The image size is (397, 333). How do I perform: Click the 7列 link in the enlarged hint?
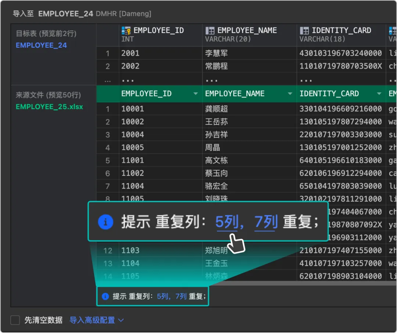pos(265,222)
